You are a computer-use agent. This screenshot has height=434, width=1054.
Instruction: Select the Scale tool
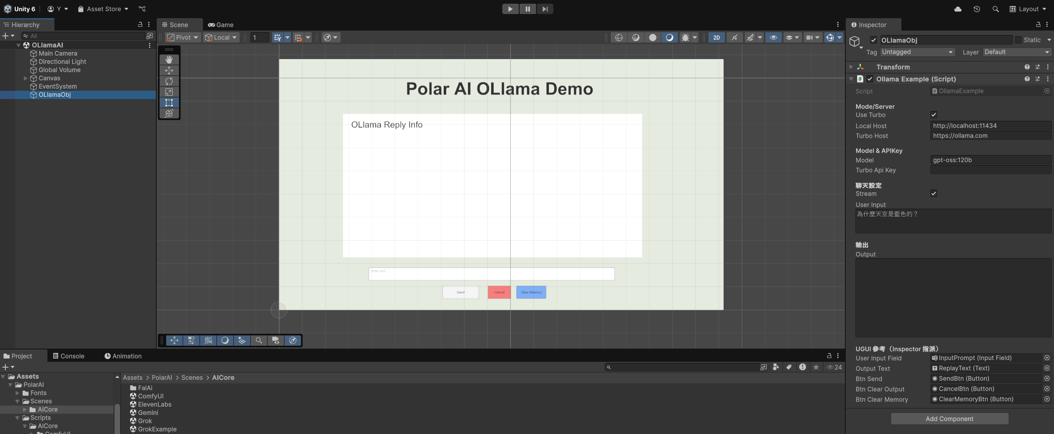click(169, 92)
